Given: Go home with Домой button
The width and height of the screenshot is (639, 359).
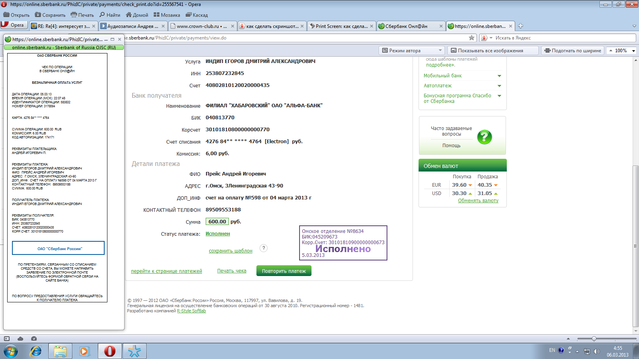Looking at the screenshot, I should (x=137, y=15).
